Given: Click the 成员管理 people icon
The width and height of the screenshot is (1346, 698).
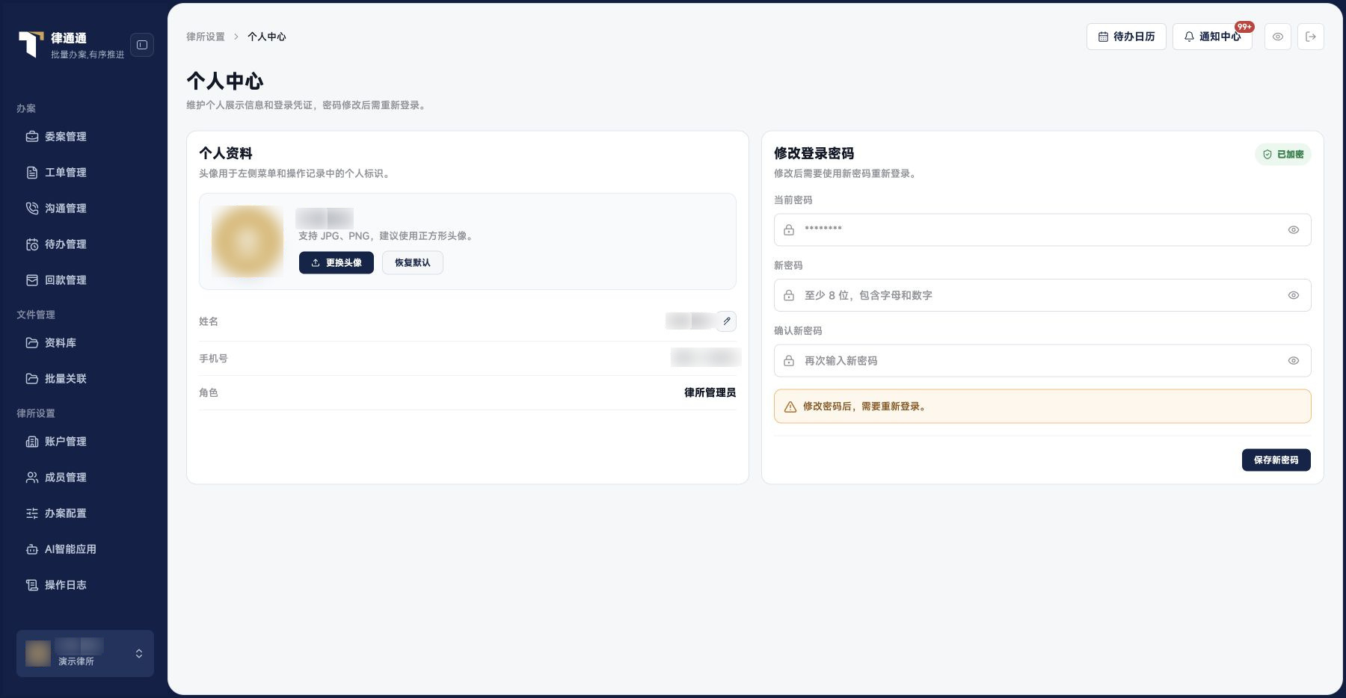Looking at the screenshot, I should [x=32, y=478].
